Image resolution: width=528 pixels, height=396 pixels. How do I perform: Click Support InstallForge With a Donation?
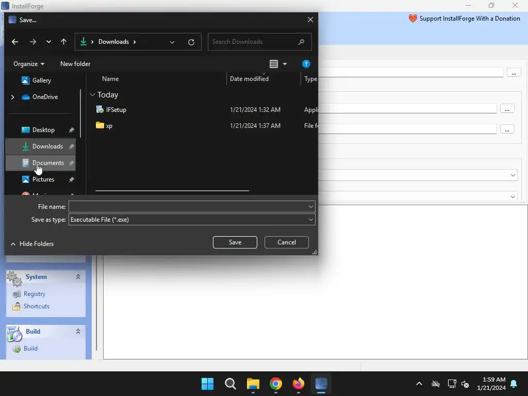(470, 19)
